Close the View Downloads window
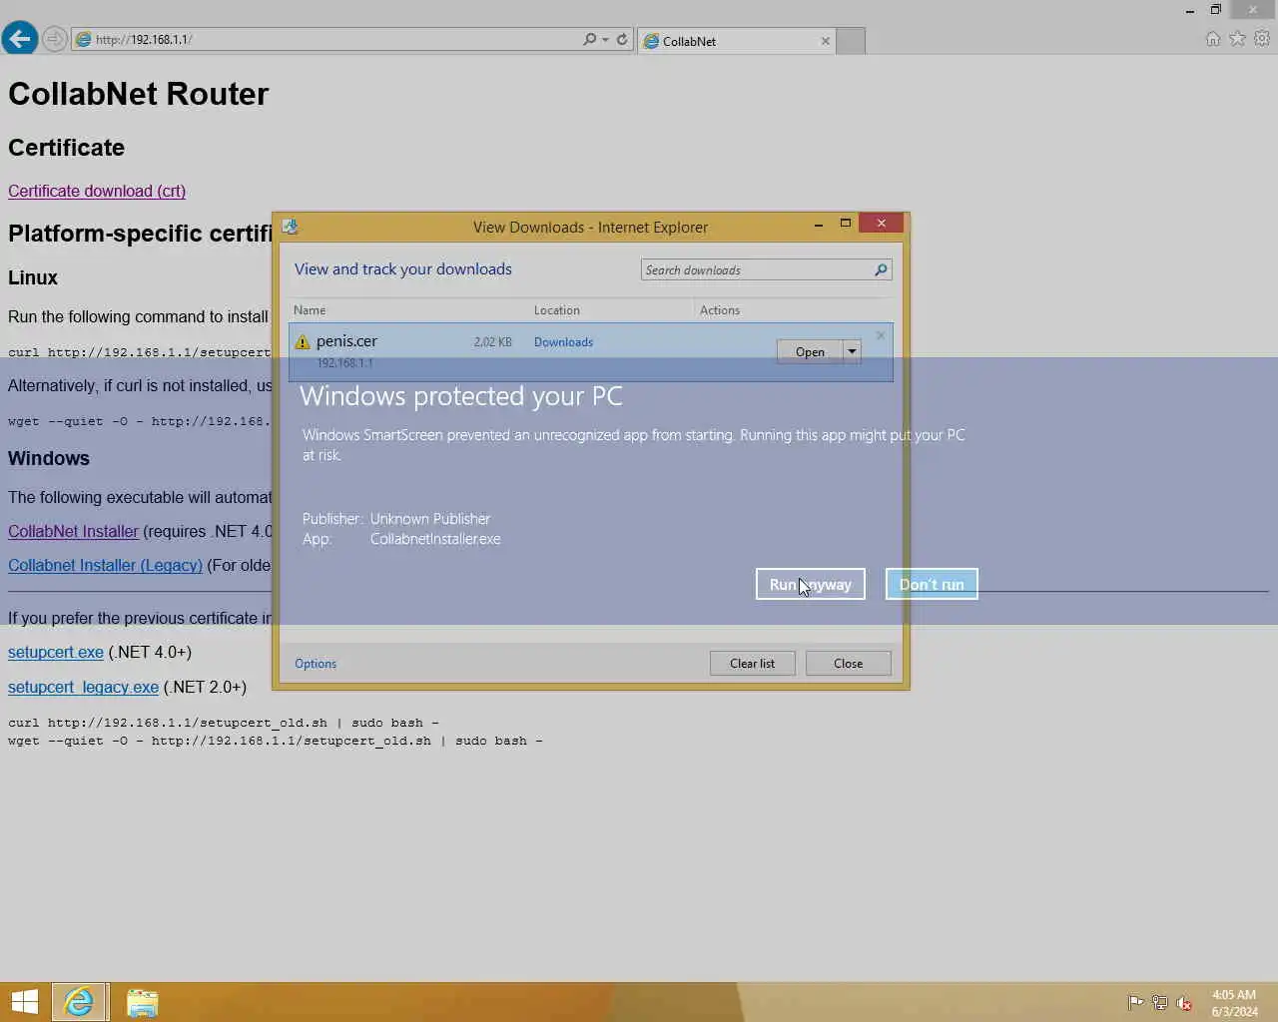This screenshot has width=1278, height=1022. point(881,224)
